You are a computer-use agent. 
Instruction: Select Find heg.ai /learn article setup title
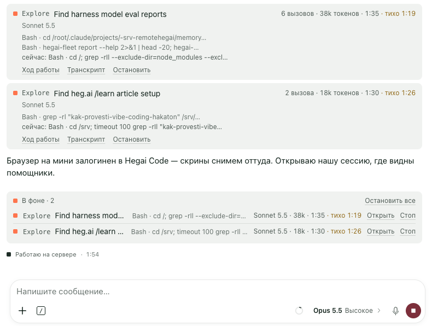click(x=107, y=94)
